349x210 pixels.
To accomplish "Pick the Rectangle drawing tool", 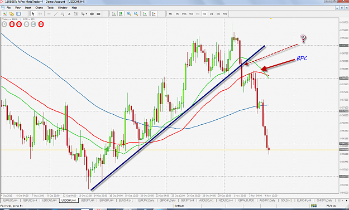I will 98,14.
